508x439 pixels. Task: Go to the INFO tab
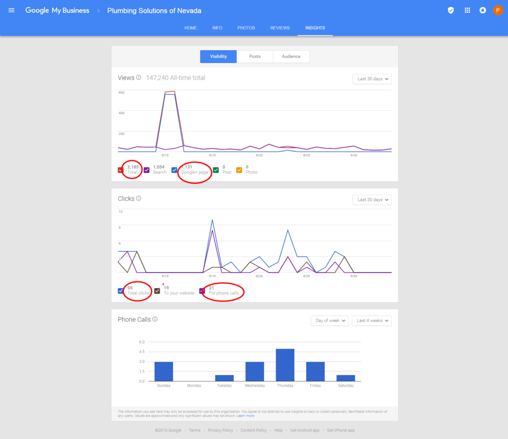click(x=217, y=28)
